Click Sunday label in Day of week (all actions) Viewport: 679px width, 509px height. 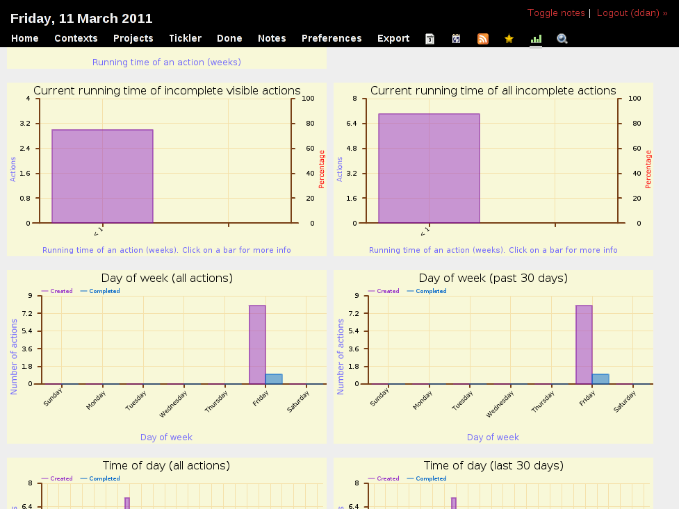tap(53, 397)
